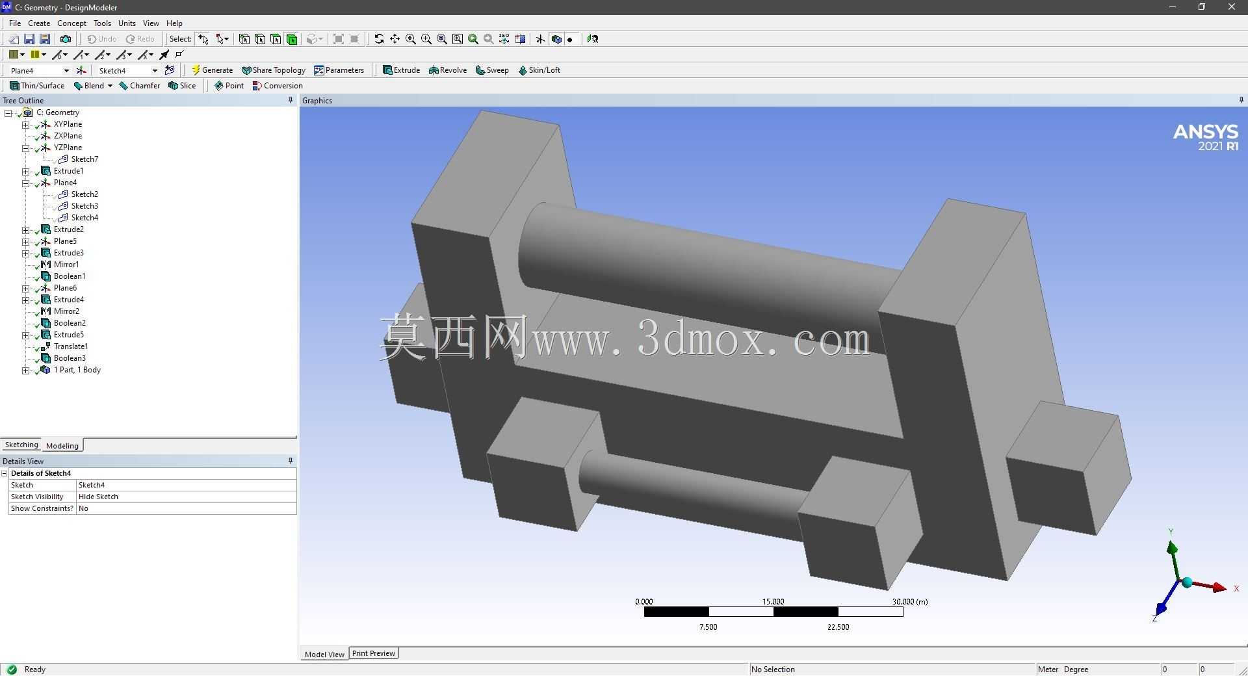Click the Revolve button
Viewport: 1248px width, 676px height.
(448, 70)
